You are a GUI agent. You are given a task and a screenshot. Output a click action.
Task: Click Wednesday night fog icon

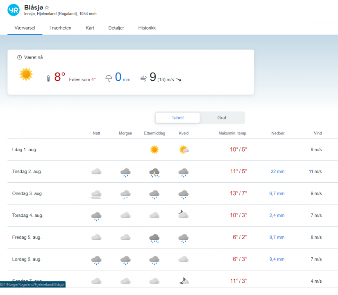coord(96,194)
